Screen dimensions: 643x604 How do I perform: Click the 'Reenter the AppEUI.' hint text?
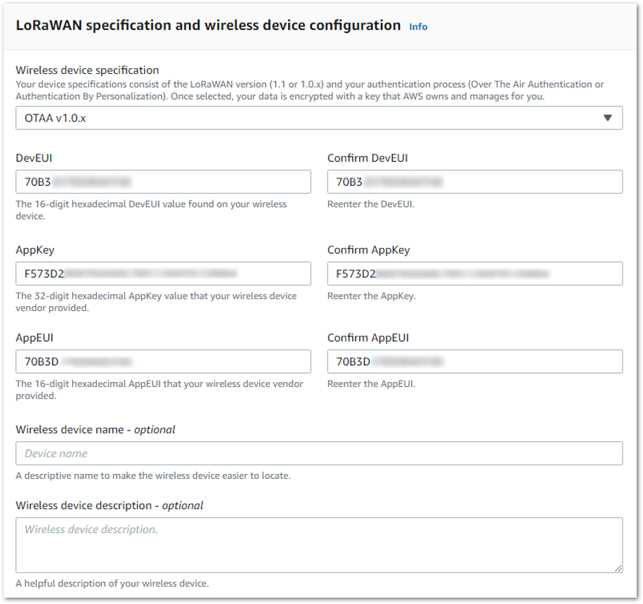[x=371, y=384]
